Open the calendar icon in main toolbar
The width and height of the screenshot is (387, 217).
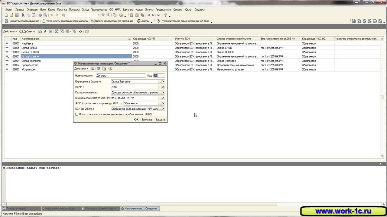pos(137,15)
